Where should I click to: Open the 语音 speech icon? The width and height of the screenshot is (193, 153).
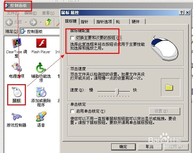(41, 119)
